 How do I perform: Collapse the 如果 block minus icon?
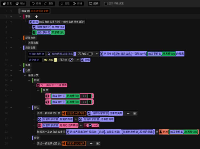pos(29,80)
